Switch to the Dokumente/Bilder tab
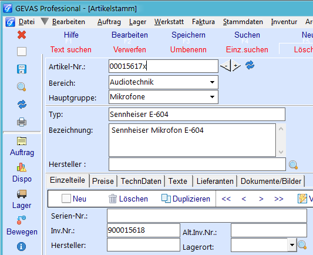Image resolution: width=313 pixels, height=255 pixels. (x=271, y=181)
